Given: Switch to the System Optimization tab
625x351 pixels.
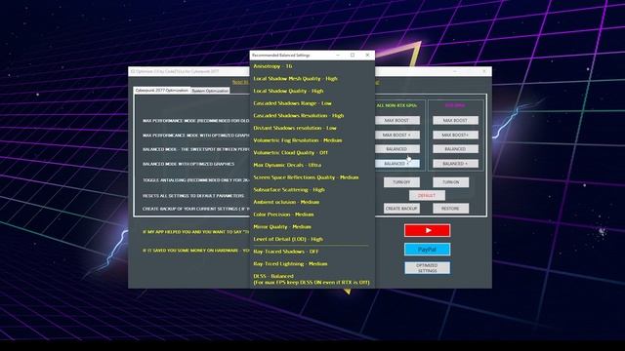Looking at the screenshot, I should coord(210,91).
